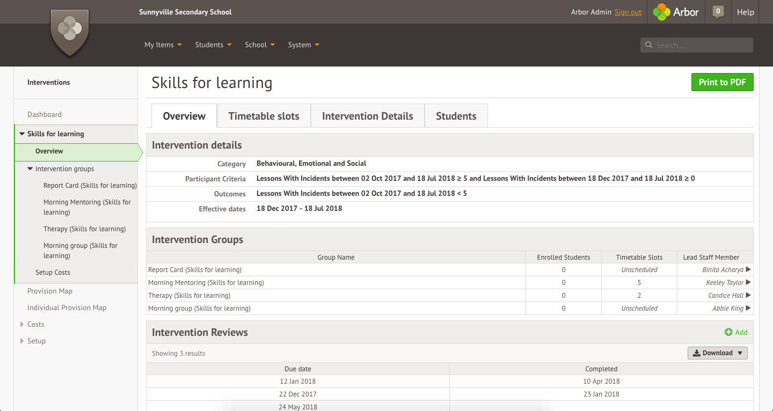The width and height of the screenshot is (773, 411).
Task: Click the green plus Add icon
Action: tap(728, 332)
